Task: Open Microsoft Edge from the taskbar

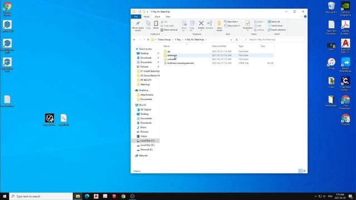Action: point(87,196)
